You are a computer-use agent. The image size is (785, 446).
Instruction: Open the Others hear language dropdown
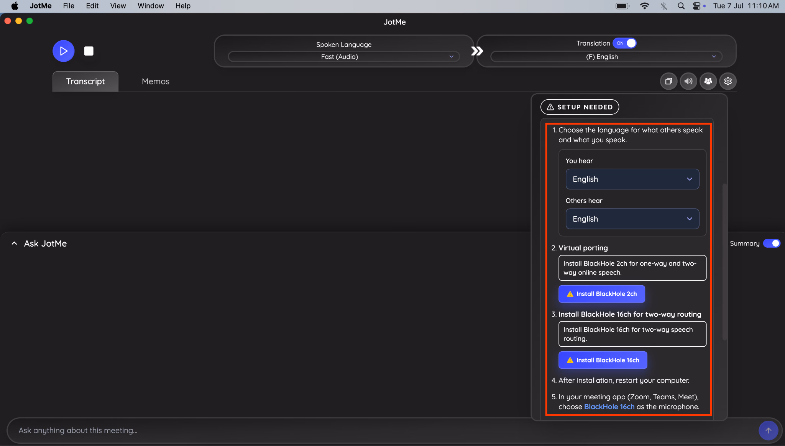(x=632, y=219)
